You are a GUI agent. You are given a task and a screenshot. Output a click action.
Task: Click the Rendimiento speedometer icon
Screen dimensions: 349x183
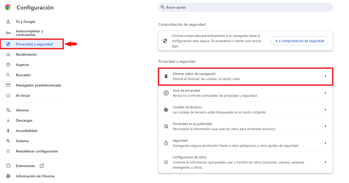tap(8, 54)
